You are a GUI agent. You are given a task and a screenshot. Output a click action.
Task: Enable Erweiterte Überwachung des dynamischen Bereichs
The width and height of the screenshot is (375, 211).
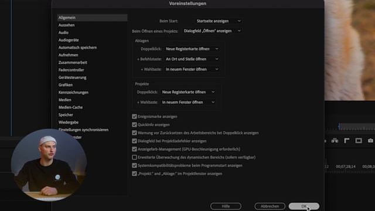point(134,157)
